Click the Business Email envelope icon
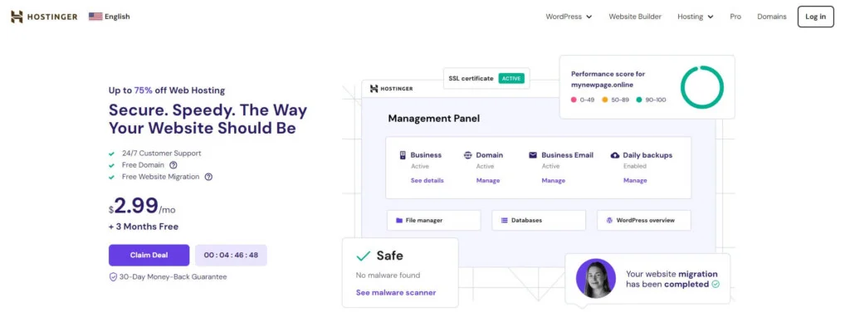This screenshot has width=850, height=322. [x=533, y=155]
